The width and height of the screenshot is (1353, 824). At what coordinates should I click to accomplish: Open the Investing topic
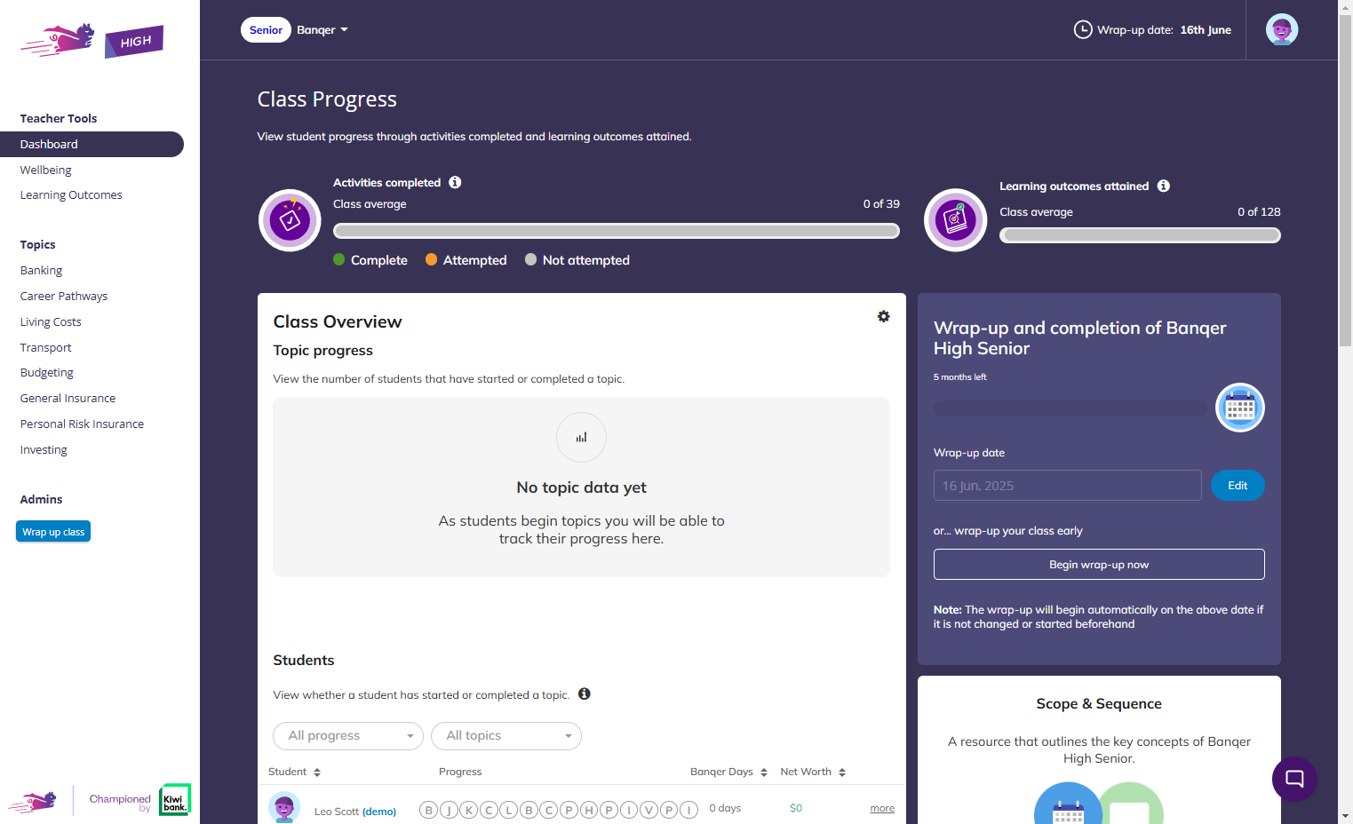tap(44, 450)
